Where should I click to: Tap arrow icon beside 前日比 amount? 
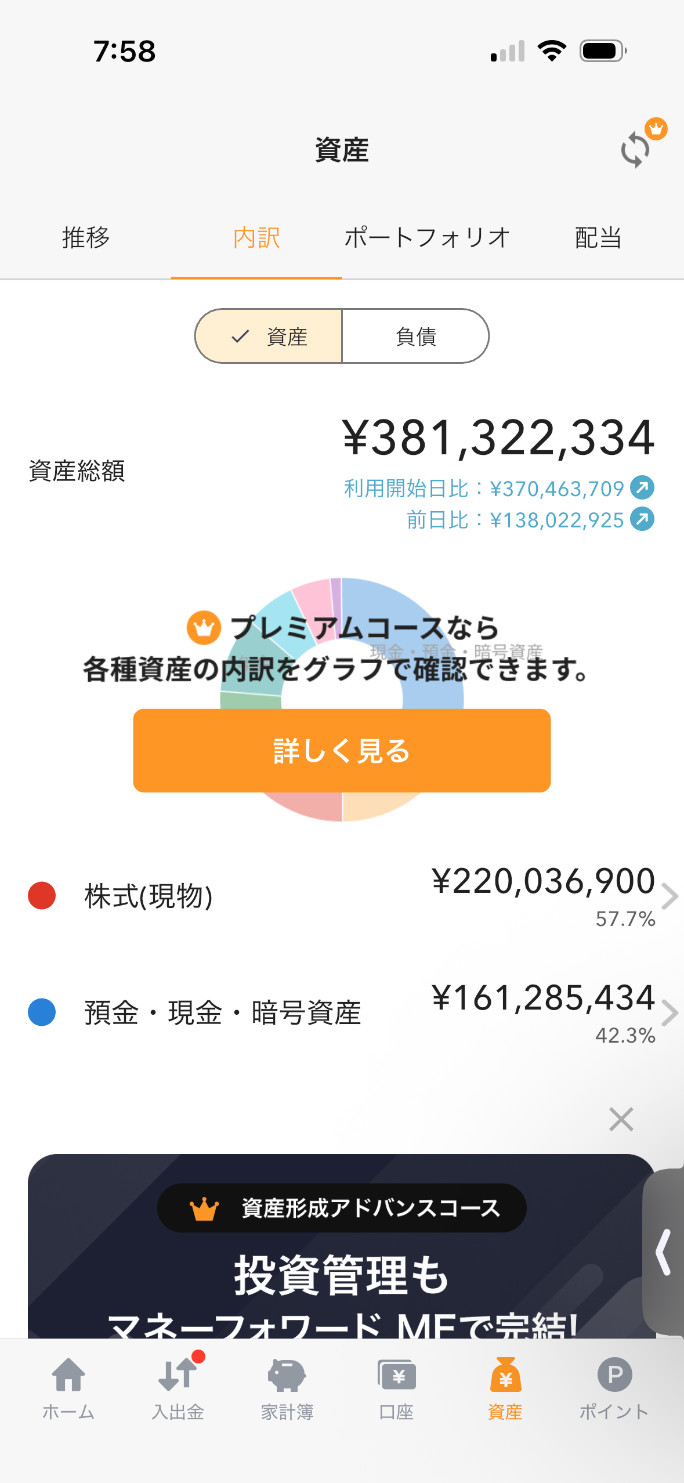point(642,519)
